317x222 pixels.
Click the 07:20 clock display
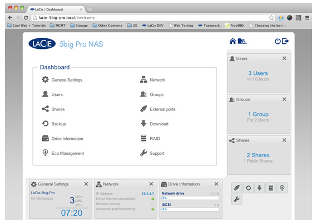72,213
